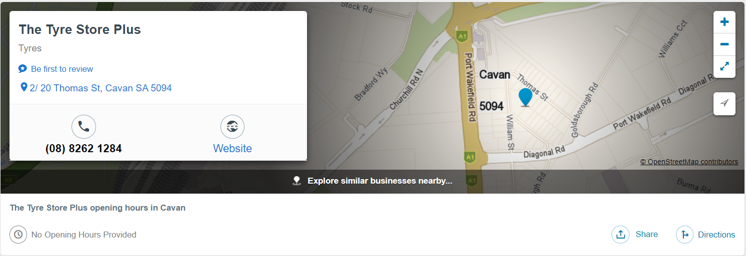
Task: Click the blue location pin on map
Action: pyautogui.click(x=525, y=97)
